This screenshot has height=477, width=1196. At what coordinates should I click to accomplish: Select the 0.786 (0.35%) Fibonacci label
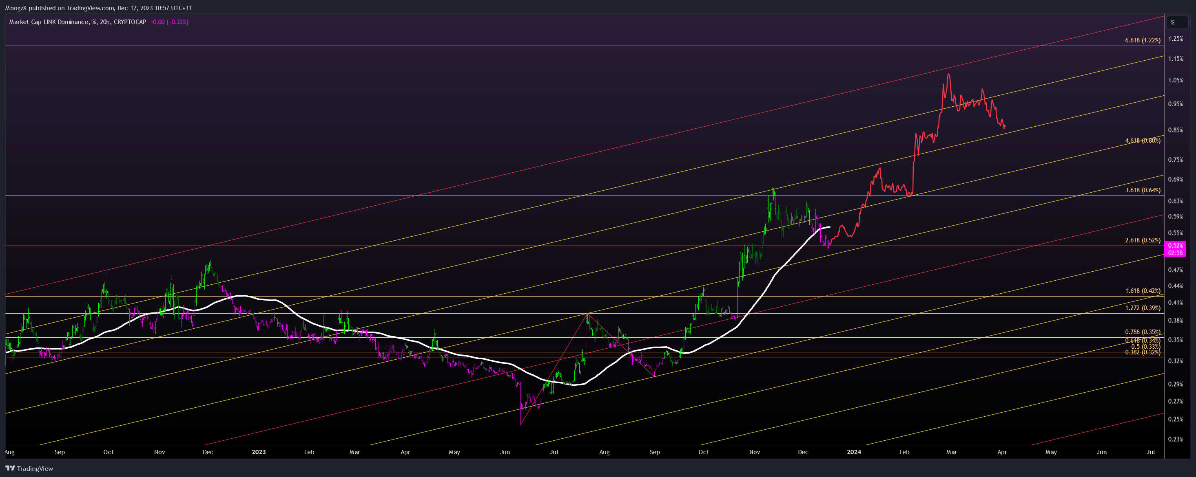[1143, 332]
